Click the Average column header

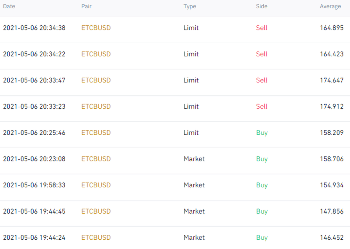[x=330, y=6]
